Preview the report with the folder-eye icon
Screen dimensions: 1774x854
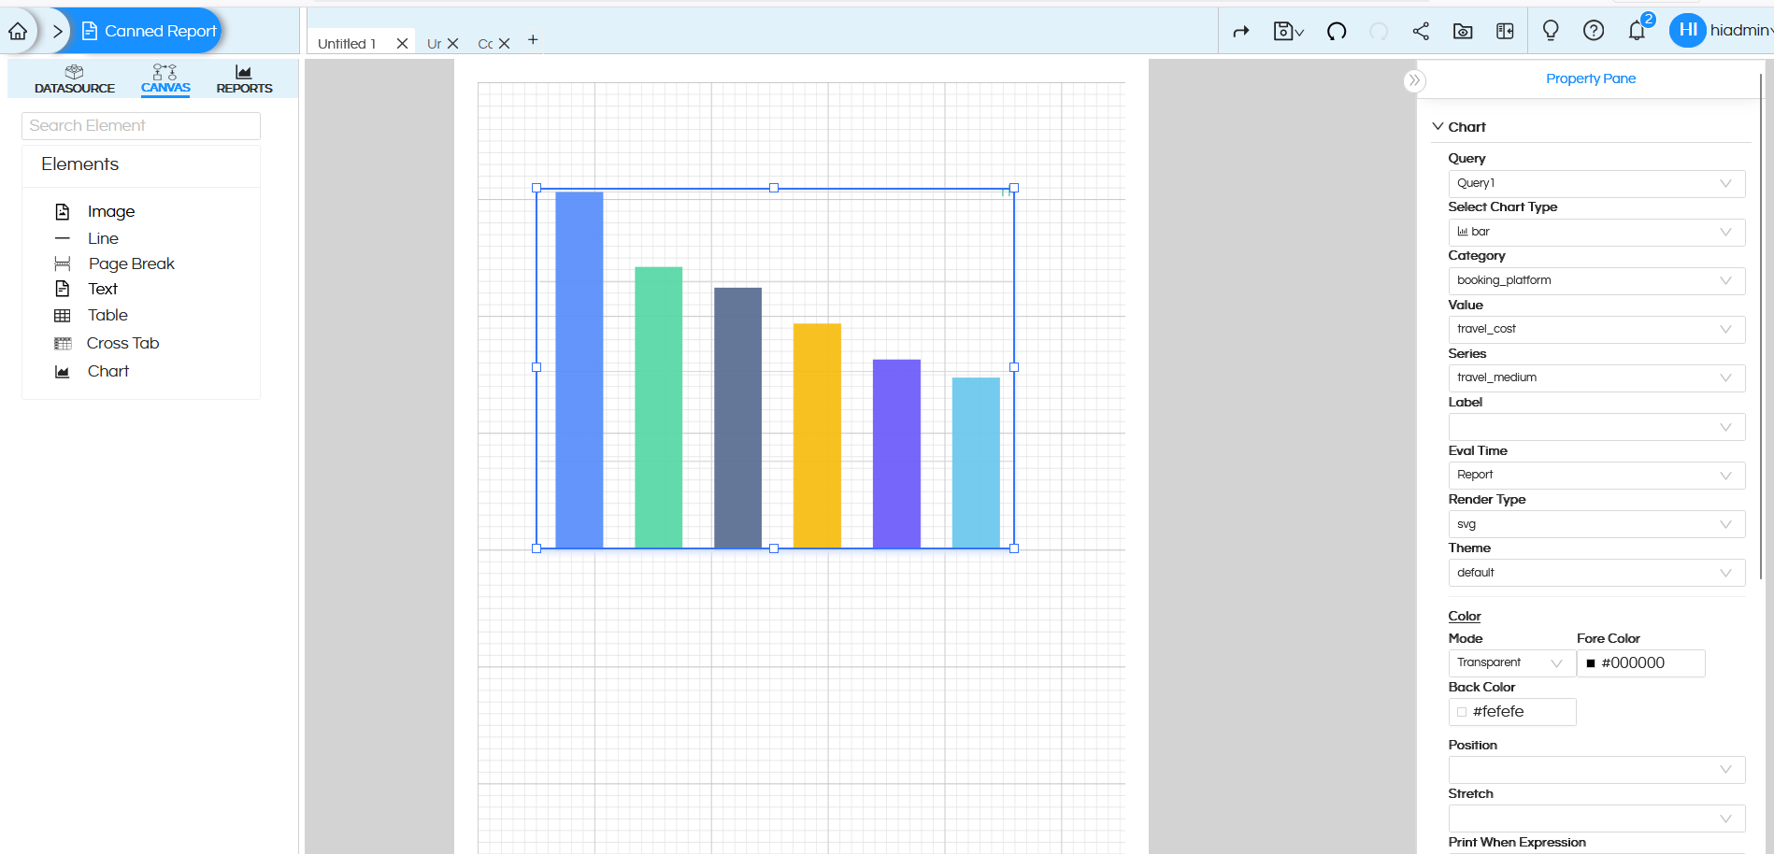tap(1462, 31)
